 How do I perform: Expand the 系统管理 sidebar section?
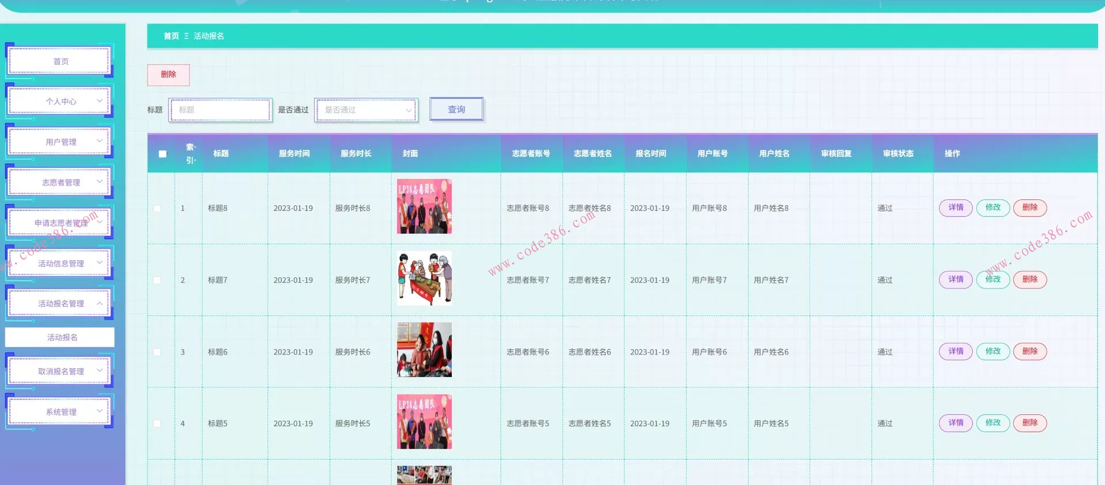[60, 412]
